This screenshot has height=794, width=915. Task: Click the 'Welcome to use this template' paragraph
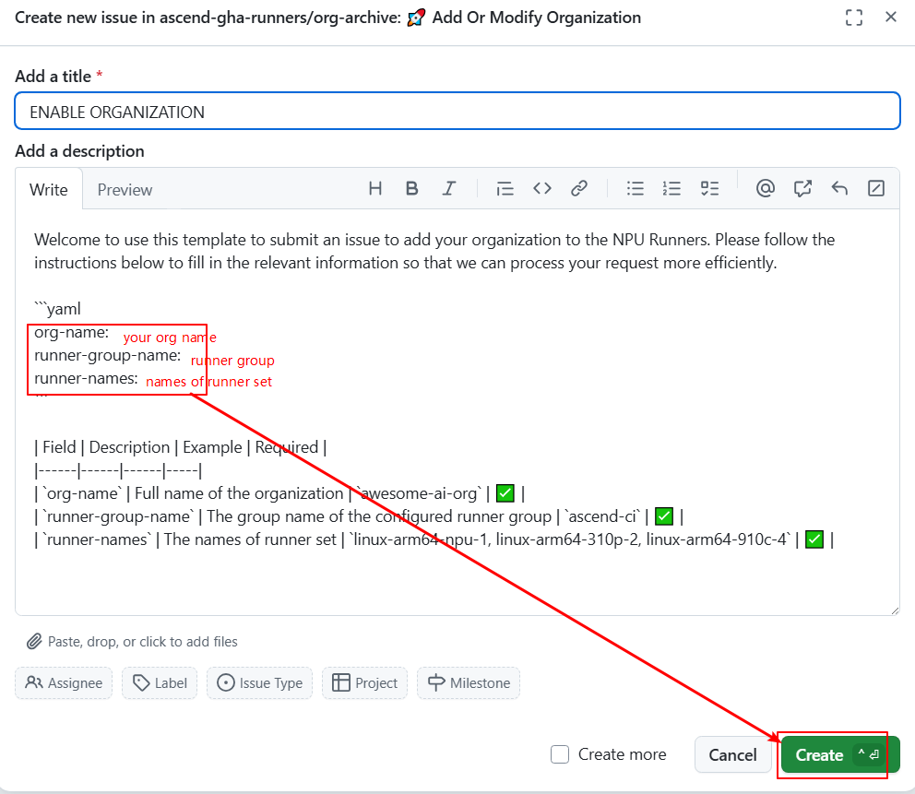tap(434, 251)
